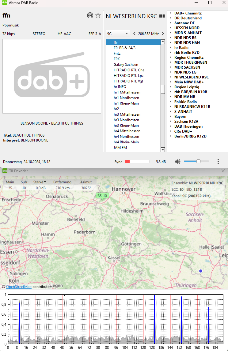Select the Galaxy Sachsen service
The width and height of the screenshot is (228, 351).
[133, 65]
